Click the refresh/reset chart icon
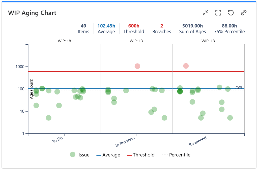The height and width of the screenshot is (170, 258). click(x=231, y=13)
